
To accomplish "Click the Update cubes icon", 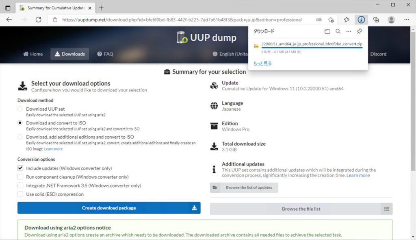I will [x=214, y=85].
